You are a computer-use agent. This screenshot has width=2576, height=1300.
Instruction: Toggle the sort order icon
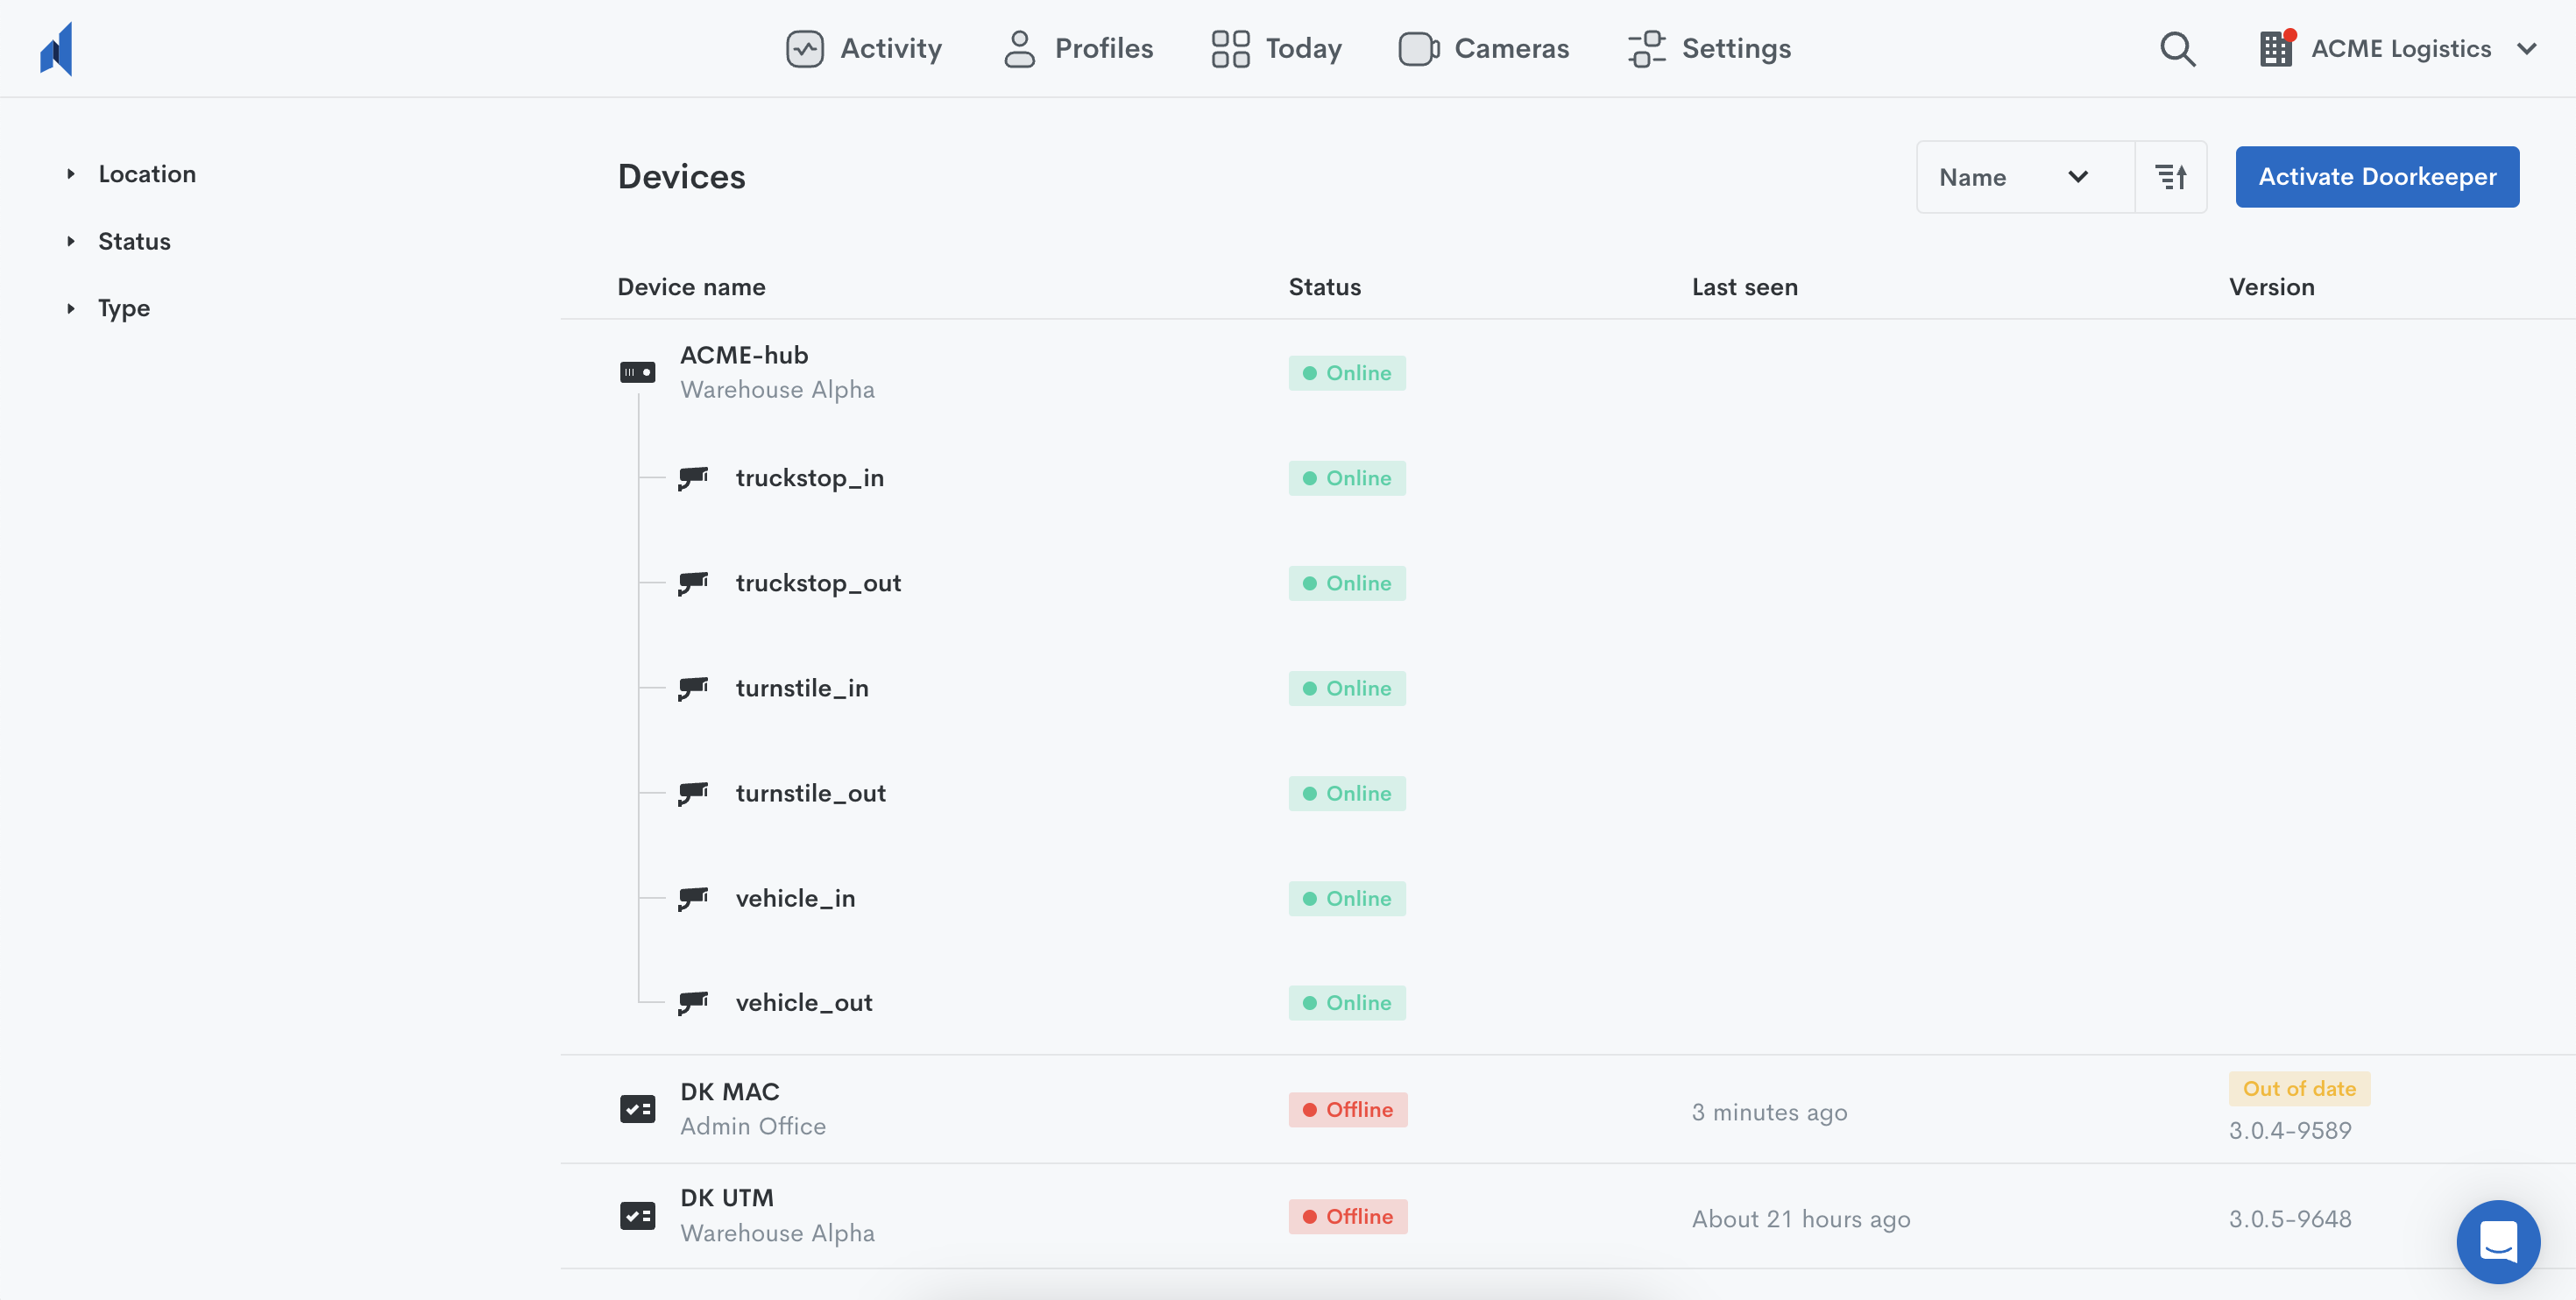point(2170,177)
